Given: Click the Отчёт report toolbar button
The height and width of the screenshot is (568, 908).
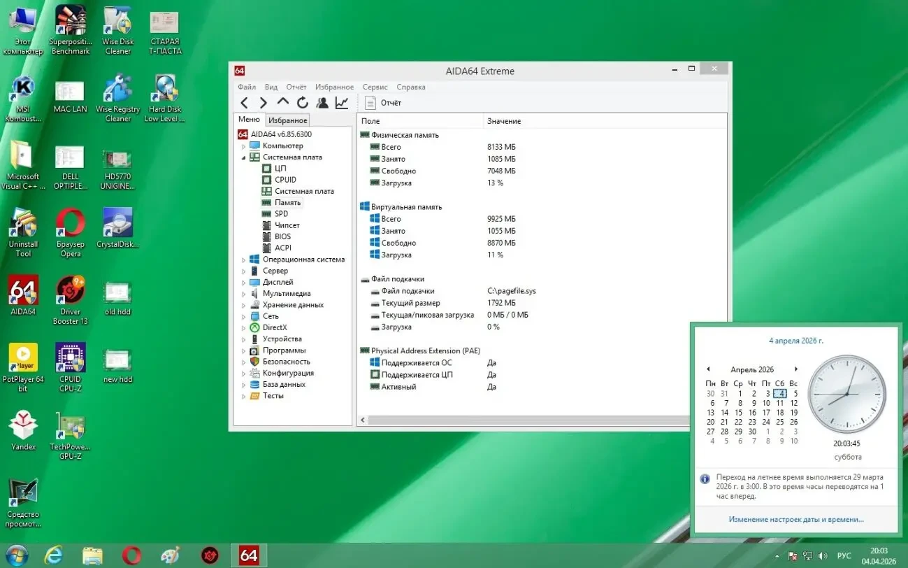Looking at the screenshot, I should click(x=383, y=103).
